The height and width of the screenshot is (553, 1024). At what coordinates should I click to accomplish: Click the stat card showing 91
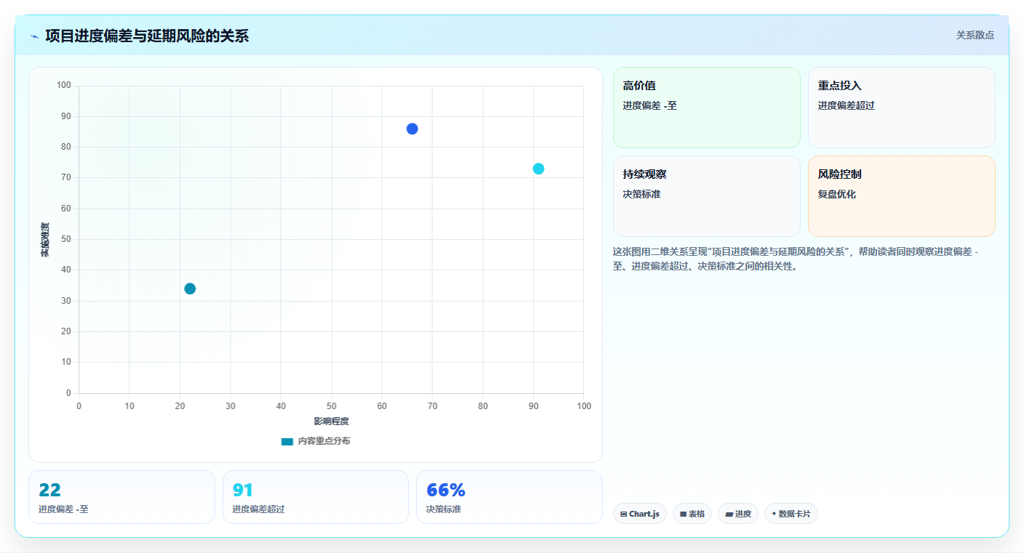tap(316, 497)
